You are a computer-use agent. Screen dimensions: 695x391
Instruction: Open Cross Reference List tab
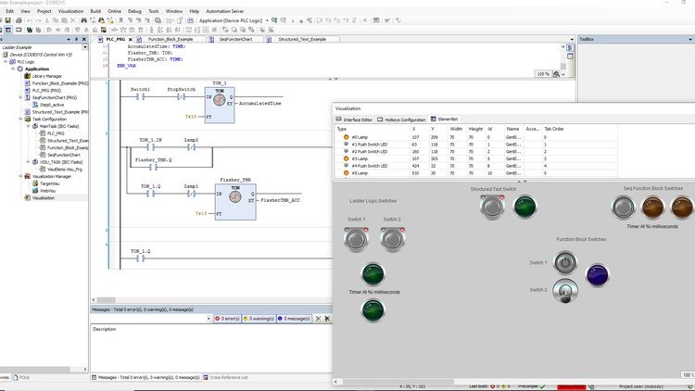point(225,378)
